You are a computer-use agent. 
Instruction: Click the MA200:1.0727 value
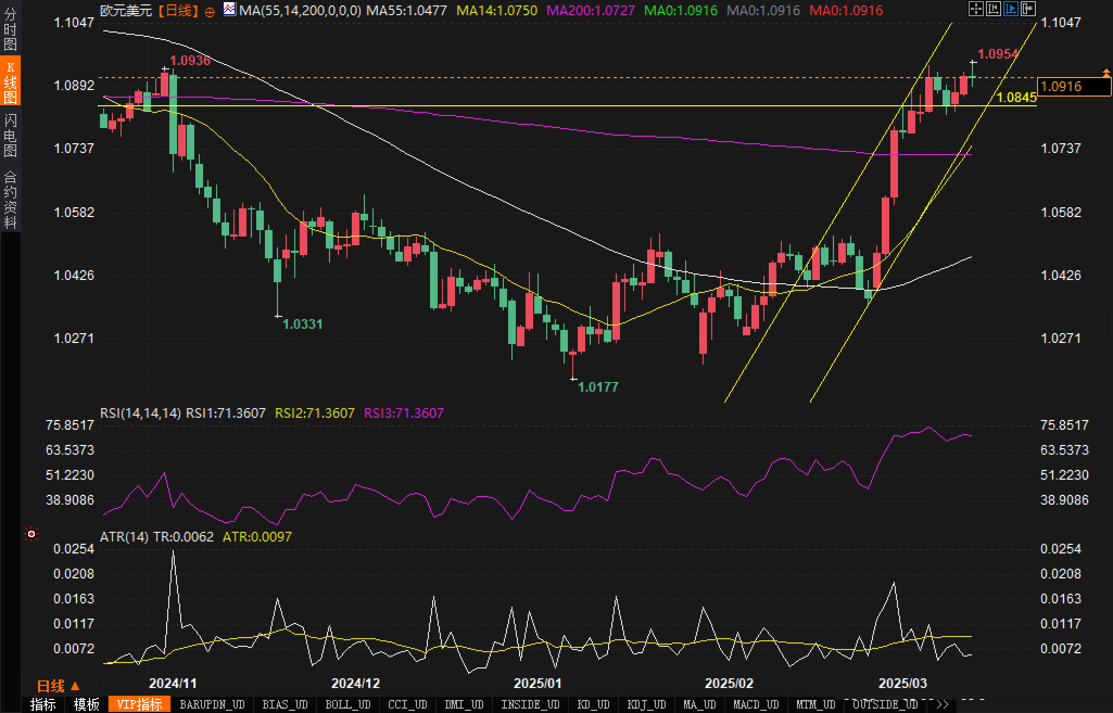590,10
